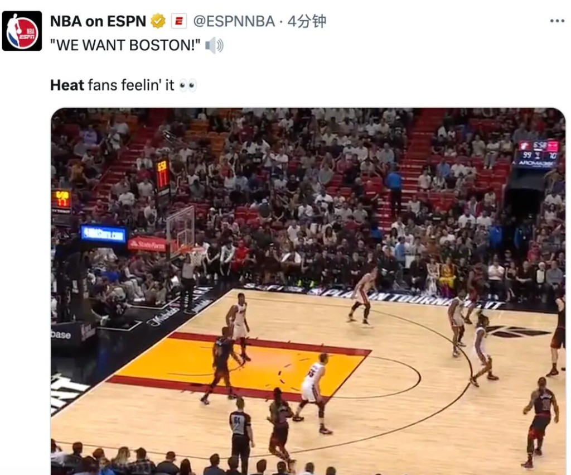The height and width of the screenshot is (475, 571).
Task: Click the NBA on ESPN display name
Action: point(98,21)
